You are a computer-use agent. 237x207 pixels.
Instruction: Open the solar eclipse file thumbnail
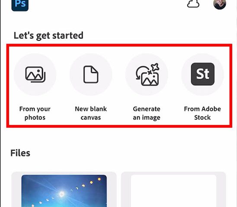click(64, 191)
